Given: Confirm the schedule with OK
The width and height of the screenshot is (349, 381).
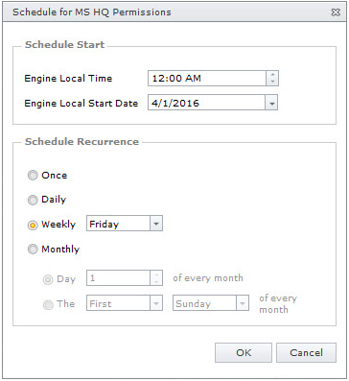Looking at the screenshot, I should (x=244, y=353).
